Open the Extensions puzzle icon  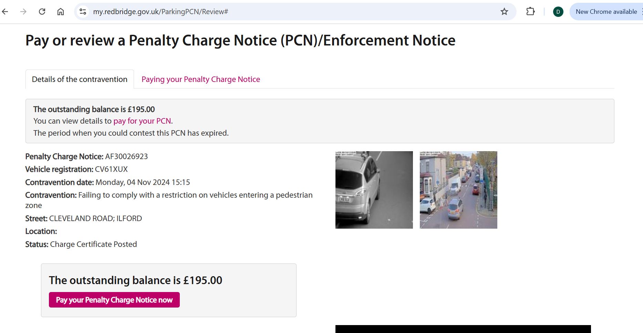(530, 12)
